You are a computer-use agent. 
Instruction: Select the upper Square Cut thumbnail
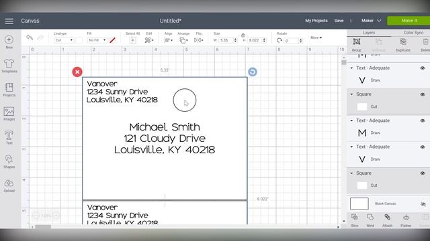click(362, 106)
